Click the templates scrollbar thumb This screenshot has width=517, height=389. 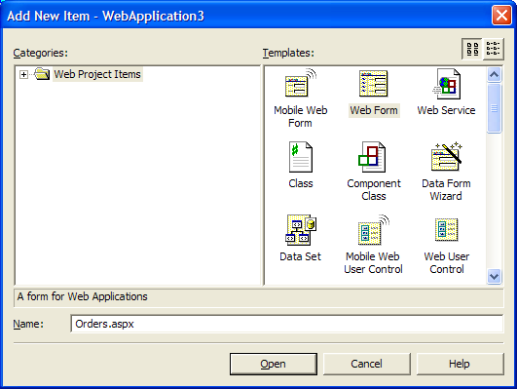494,108
